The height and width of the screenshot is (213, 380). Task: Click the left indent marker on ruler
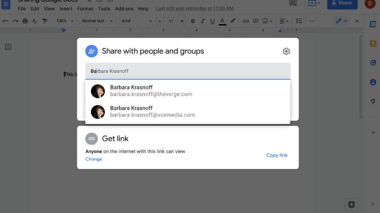tap(64, 30)
